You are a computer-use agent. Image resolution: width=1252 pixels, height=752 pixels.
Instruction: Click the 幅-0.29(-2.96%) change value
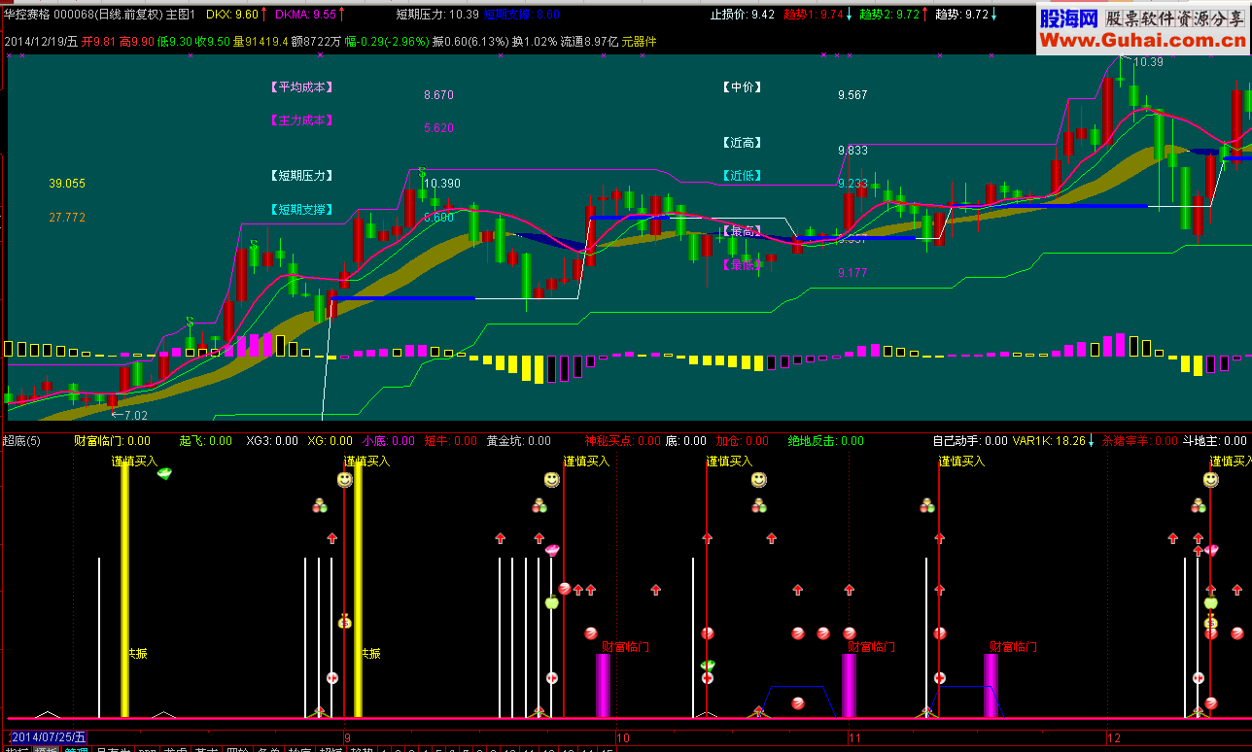tap(388, 42)
